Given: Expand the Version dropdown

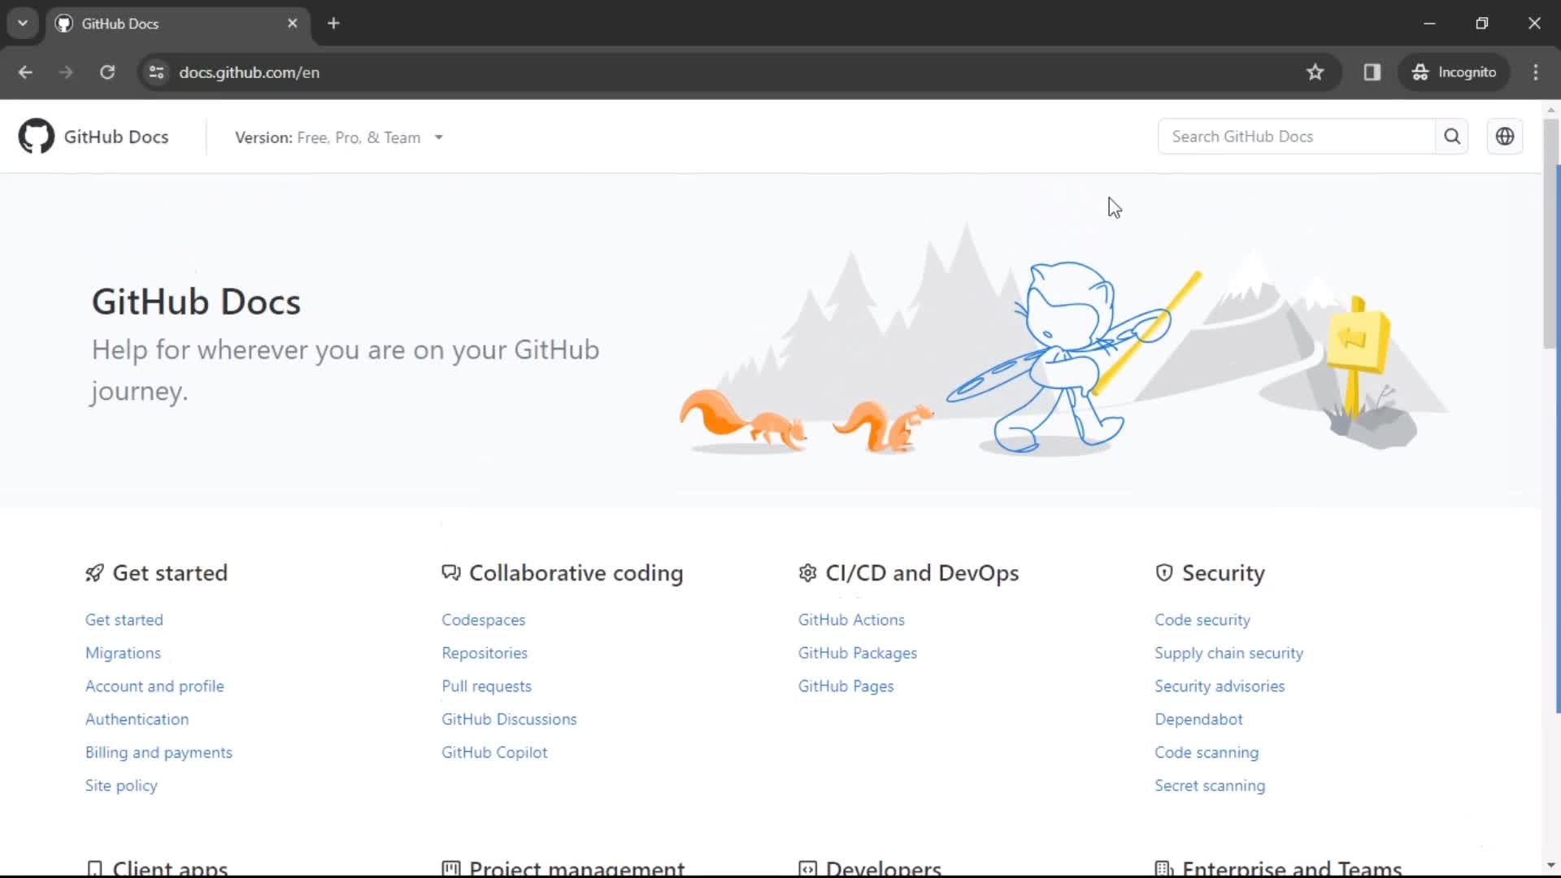Looking at the screenshot, I should (x=339, y=137).
